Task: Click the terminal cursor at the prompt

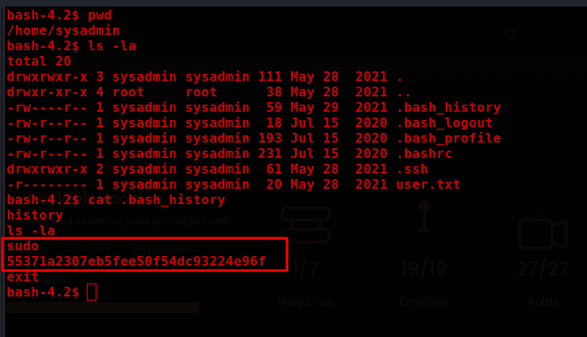Action: point(92,292)
